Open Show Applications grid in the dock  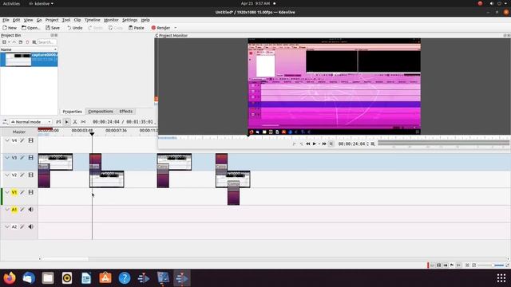(501, 278)
